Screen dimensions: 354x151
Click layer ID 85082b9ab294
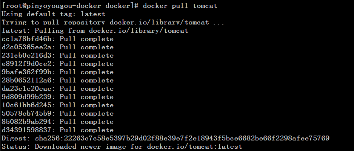click(x=27, y=122)
